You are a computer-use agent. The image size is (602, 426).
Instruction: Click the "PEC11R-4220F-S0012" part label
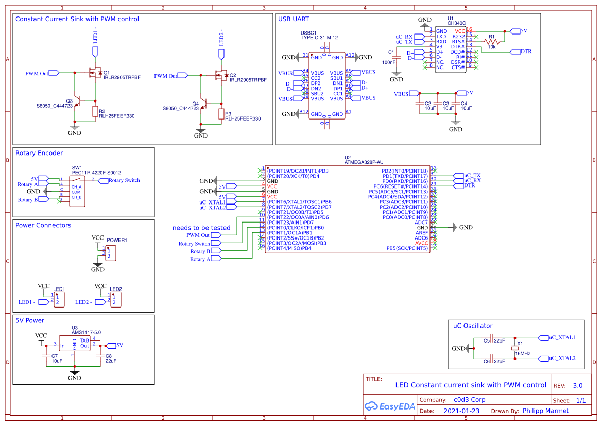[97, 173]
